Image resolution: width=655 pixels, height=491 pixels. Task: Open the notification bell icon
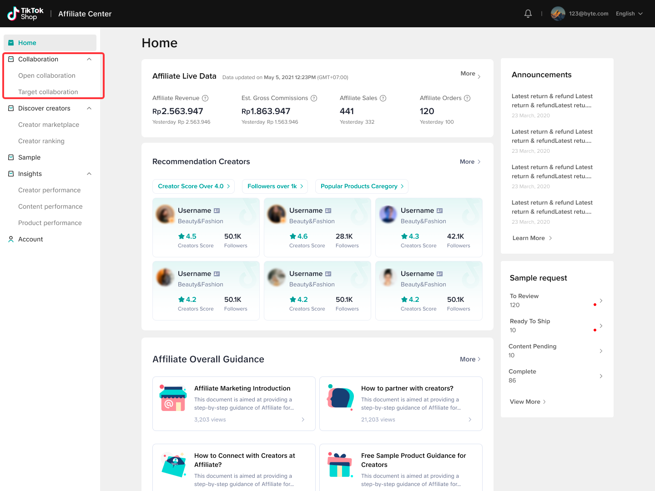pos(528,13)
